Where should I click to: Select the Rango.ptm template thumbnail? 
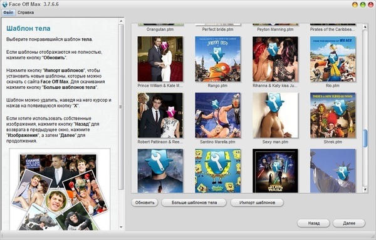click(x=217, y=59)
